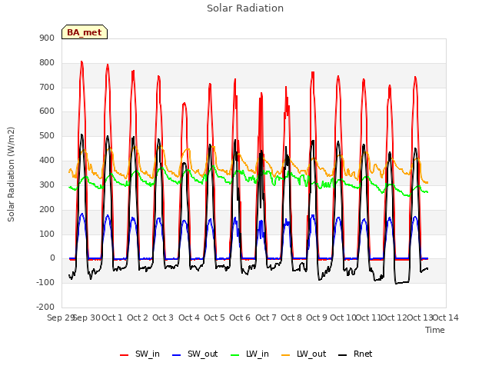Image resolution: width=492 pixels, height=369 pixels.
Task: Click the Oct 1 x-axis tick label
Action: click(112, 317)
